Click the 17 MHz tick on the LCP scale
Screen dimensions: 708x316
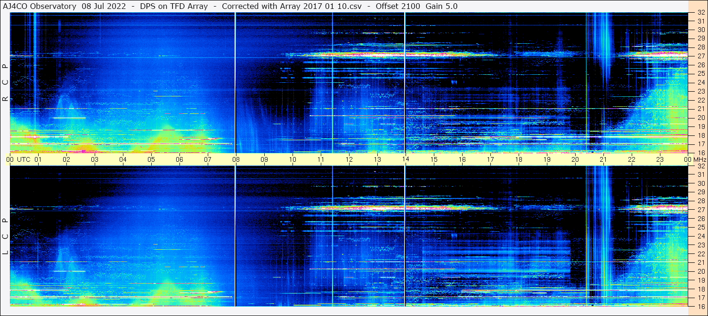point(700,297)
